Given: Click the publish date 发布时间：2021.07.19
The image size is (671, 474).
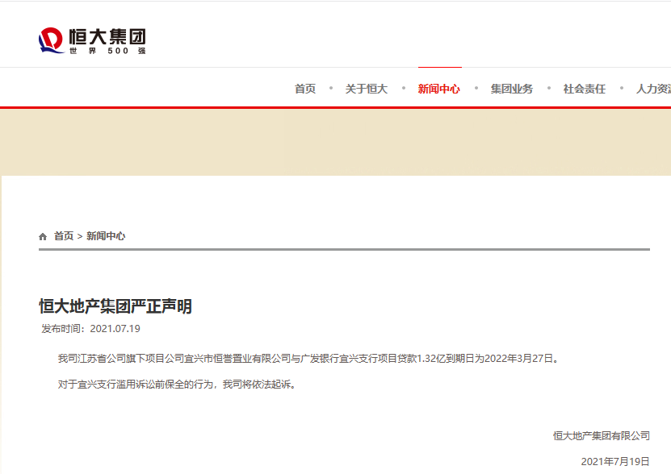Looking at the screenshot, I should coord(90,329).
